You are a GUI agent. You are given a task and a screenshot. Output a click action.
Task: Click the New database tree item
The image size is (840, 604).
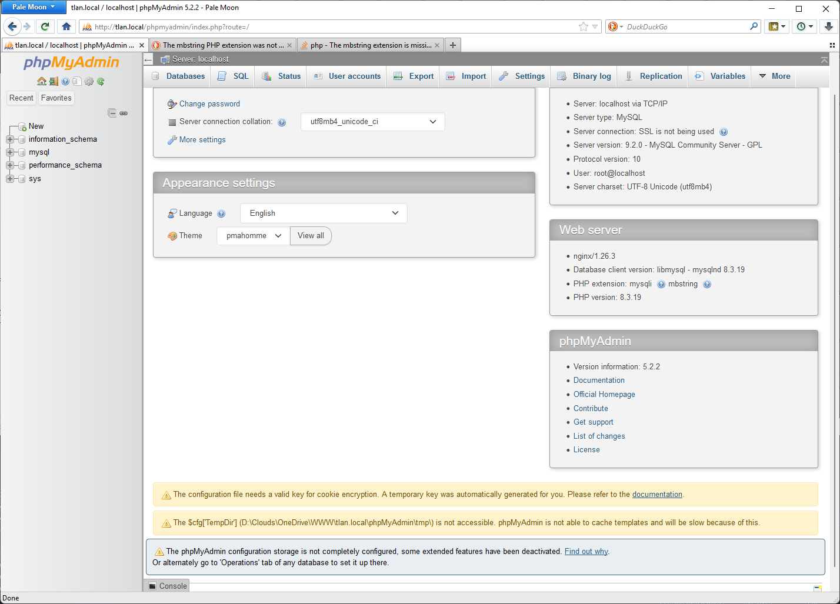point(36,126)
